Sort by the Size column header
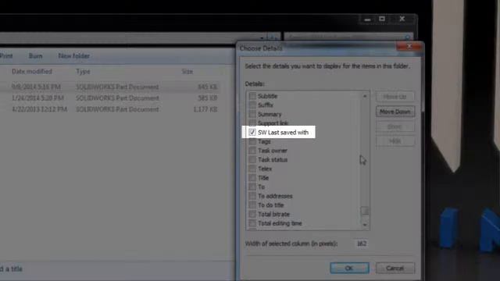The width and height of the screenshot is (500, 281). click(187, 71)
